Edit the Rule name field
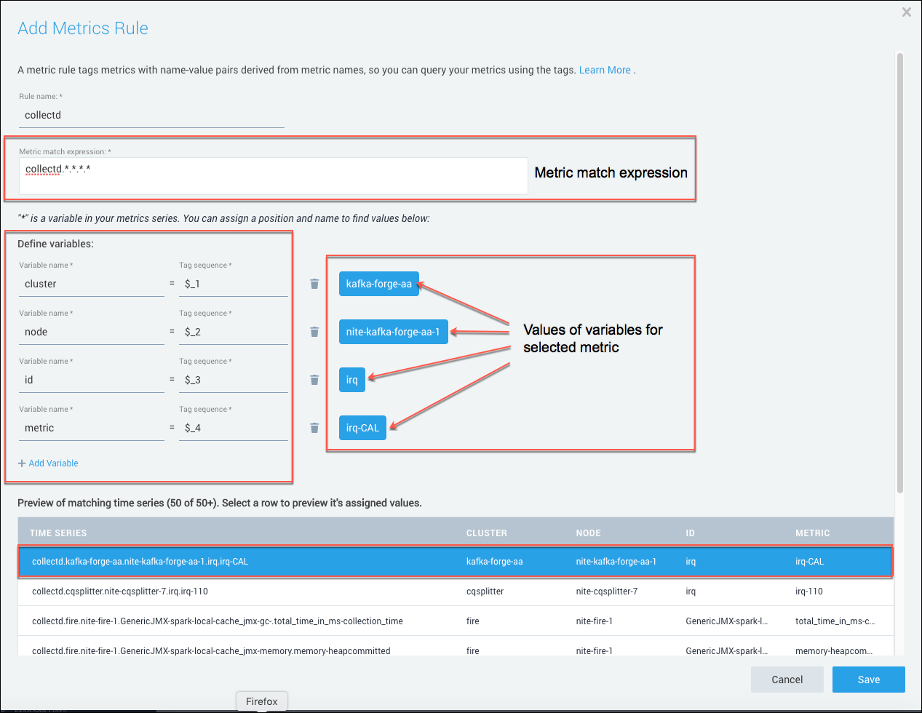 click(151, 116)
